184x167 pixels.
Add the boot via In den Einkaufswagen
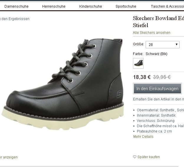(x=157, y=88)
